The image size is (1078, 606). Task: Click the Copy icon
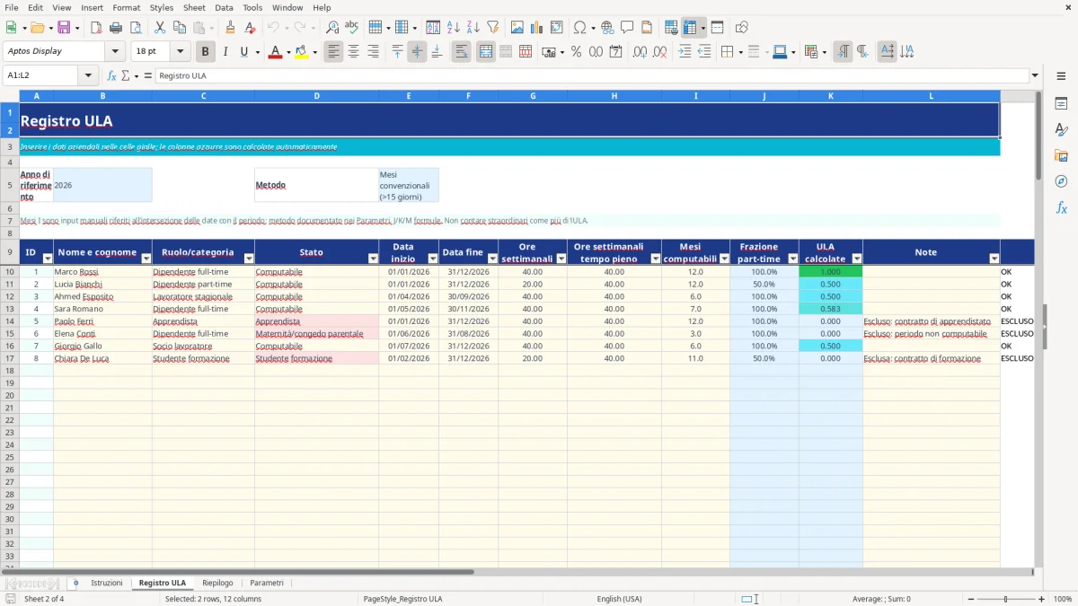tap(179, 28)
